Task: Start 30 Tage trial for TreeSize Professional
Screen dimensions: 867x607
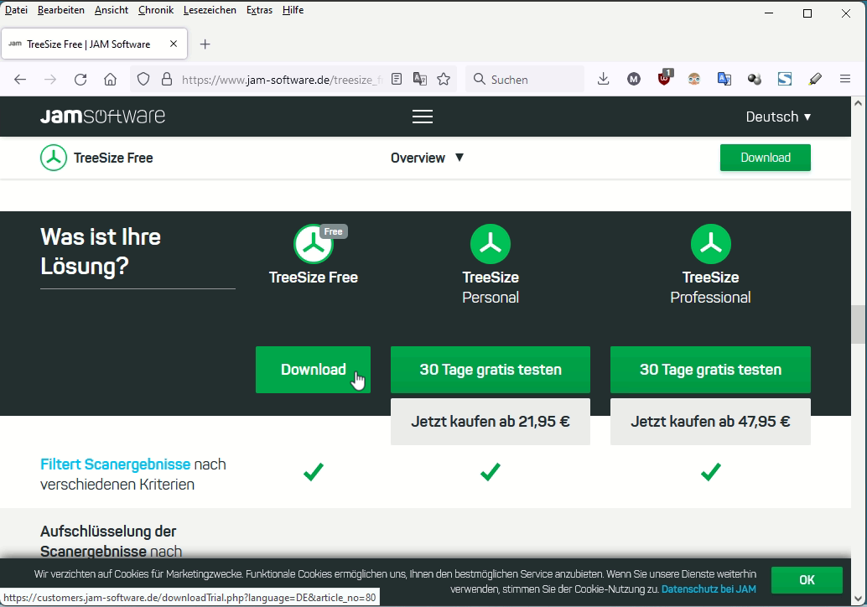Action: [710, 370]
